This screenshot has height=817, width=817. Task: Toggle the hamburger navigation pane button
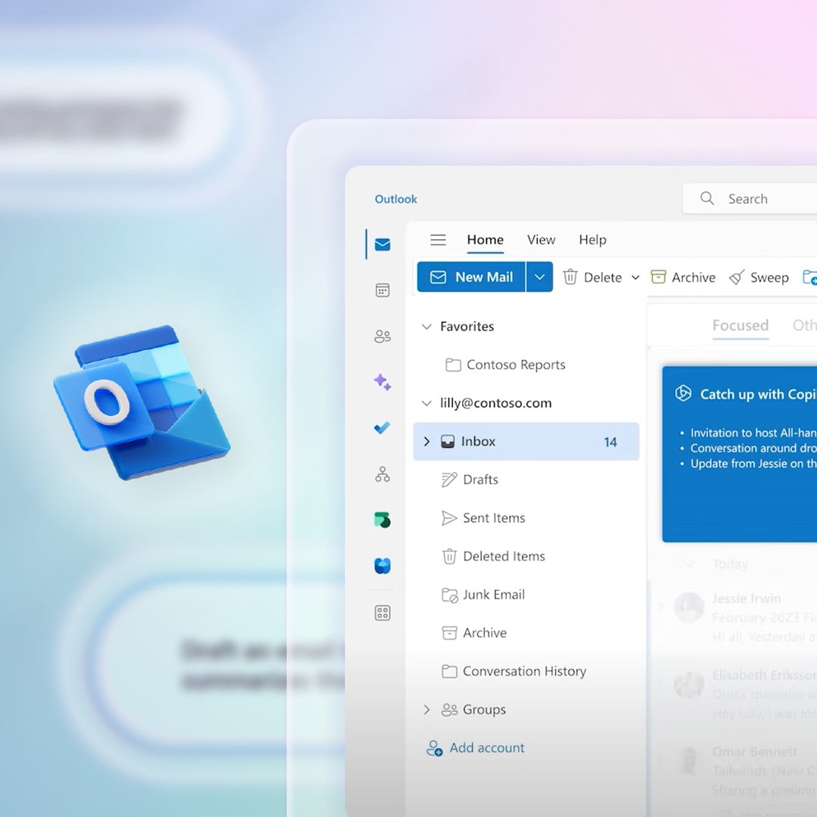tap(438, 240)
